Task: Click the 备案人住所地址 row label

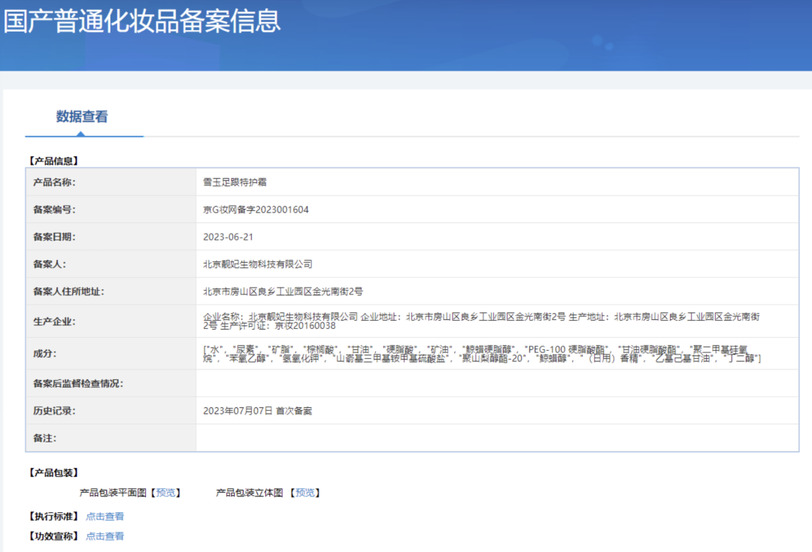Action: (69, 292)
